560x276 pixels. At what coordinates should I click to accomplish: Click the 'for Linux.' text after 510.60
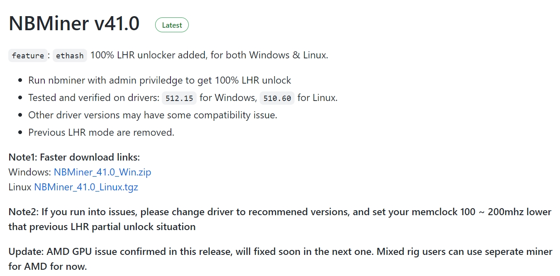317,98
